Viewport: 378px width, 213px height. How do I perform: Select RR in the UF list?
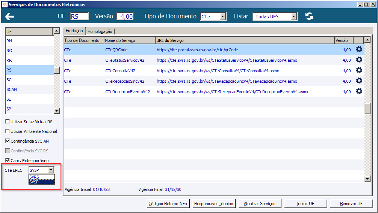coord(29,60)
